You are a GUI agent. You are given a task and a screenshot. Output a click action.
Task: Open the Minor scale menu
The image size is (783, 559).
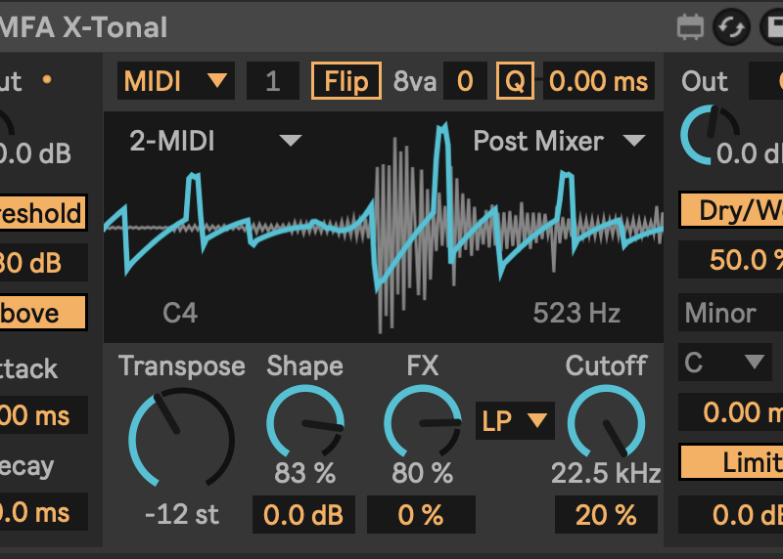point(729,314)
